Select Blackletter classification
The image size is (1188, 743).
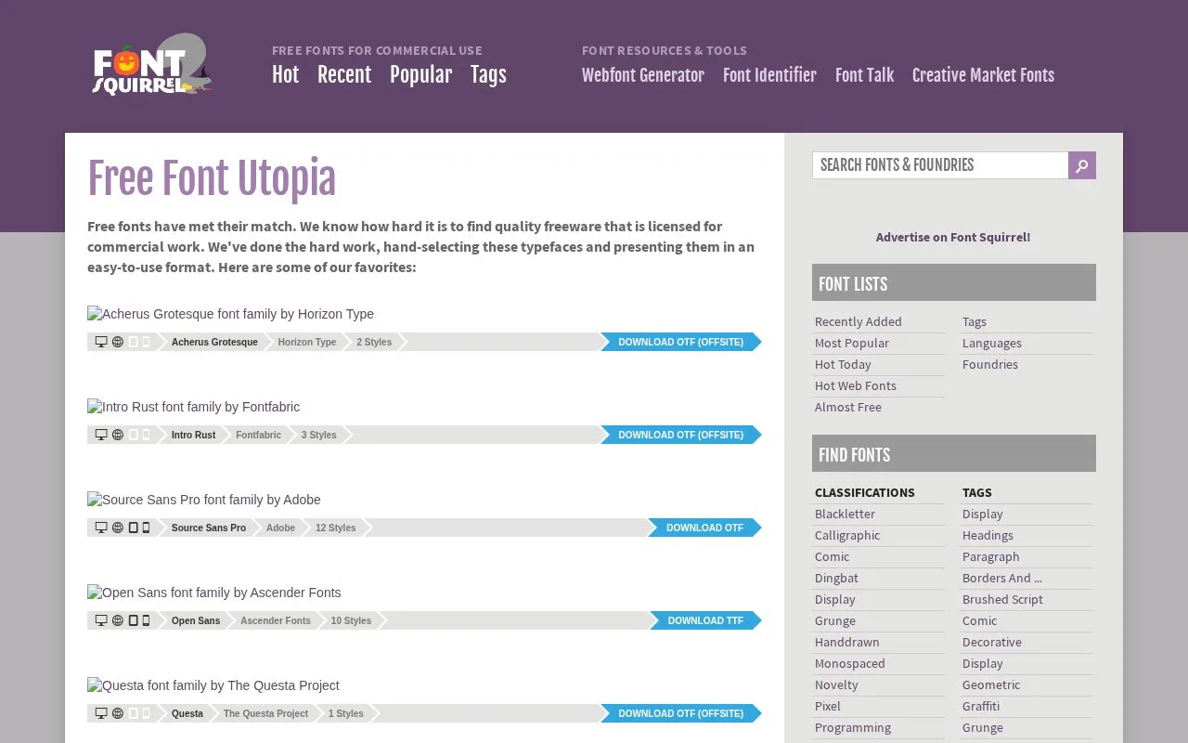845,514
